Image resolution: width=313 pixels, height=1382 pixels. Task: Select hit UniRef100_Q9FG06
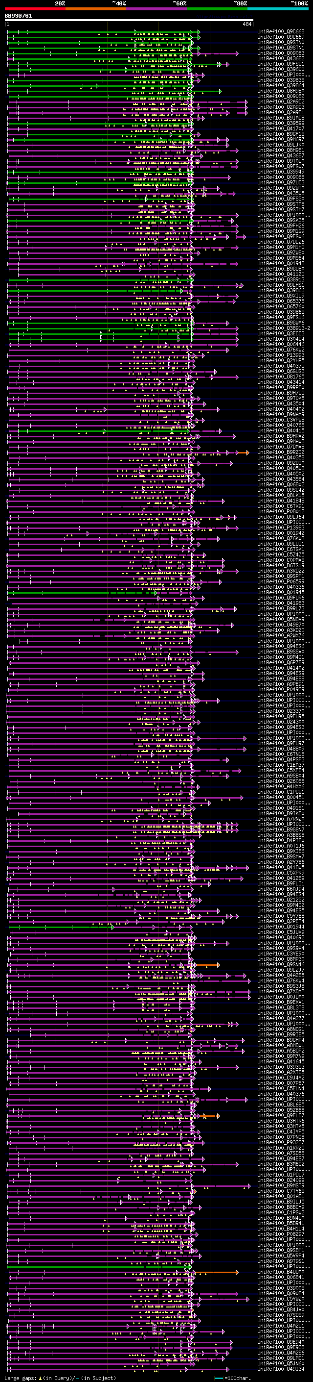[281, 237]
